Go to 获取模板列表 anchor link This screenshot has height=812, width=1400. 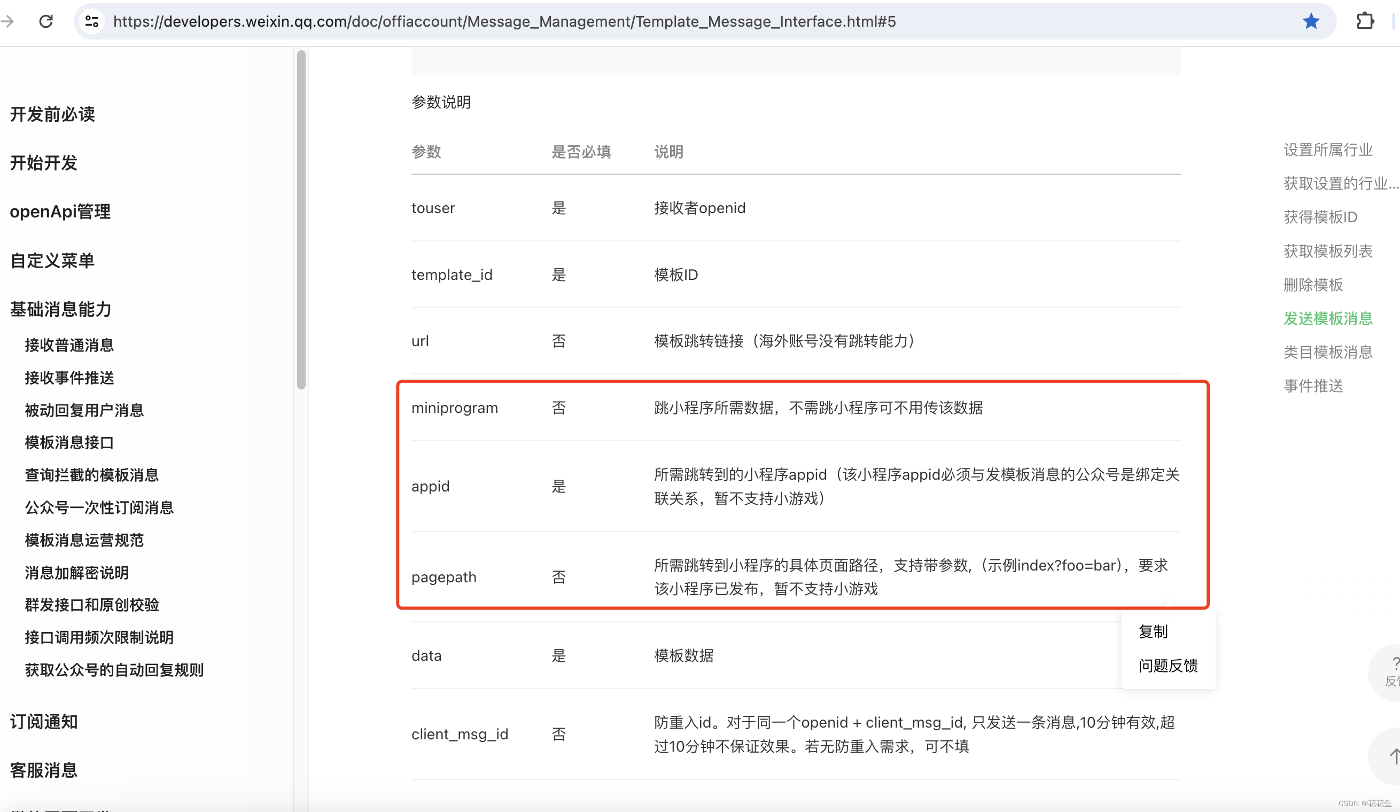pyautogui.click(x=1327, y=251)
